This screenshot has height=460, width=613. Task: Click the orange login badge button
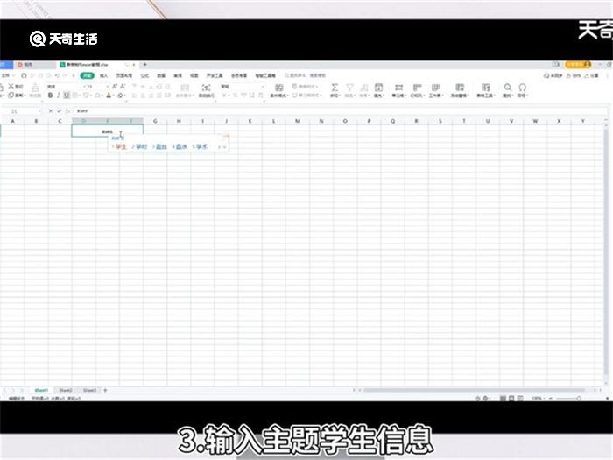coord(578,65)
